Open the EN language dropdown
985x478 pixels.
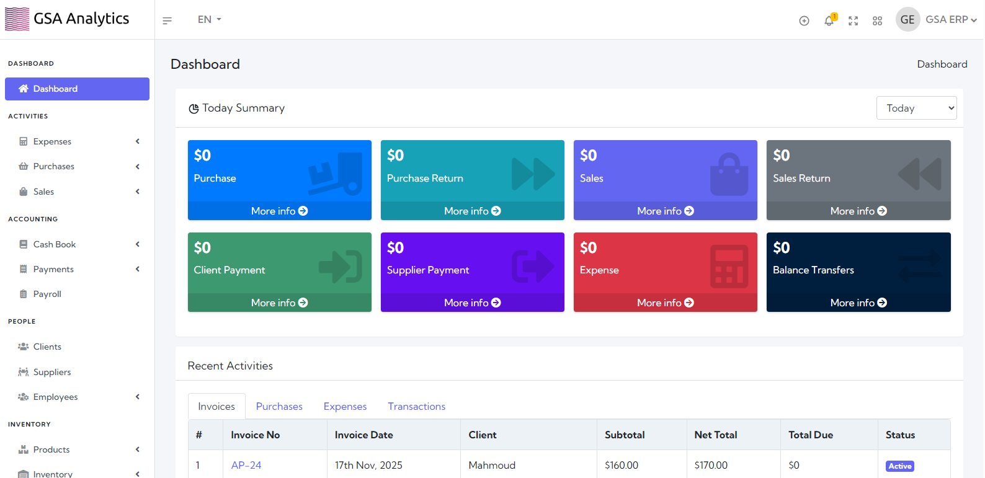pyautogui.click(x=210, y=20)
